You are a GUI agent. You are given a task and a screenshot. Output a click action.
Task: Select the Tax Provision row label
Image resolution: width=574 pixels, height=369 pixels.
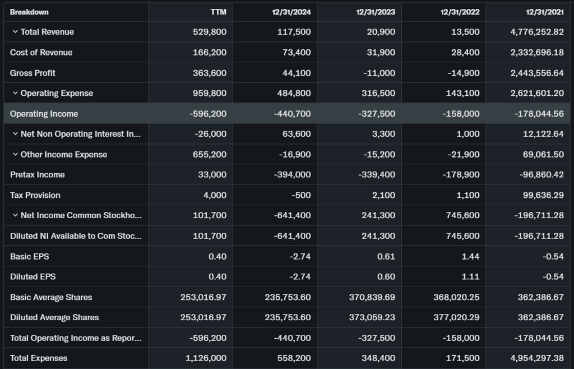tap(35, 195)
